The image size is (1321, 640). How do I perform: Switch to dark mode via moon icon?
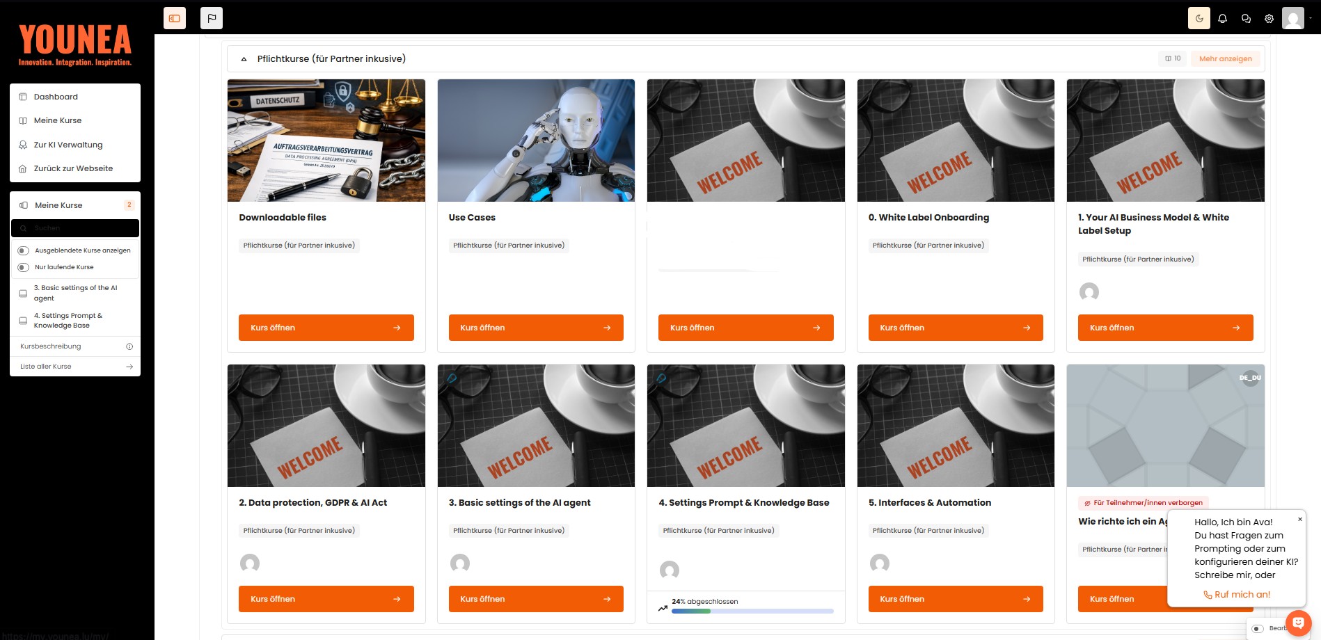click(x=1199, y=18)
